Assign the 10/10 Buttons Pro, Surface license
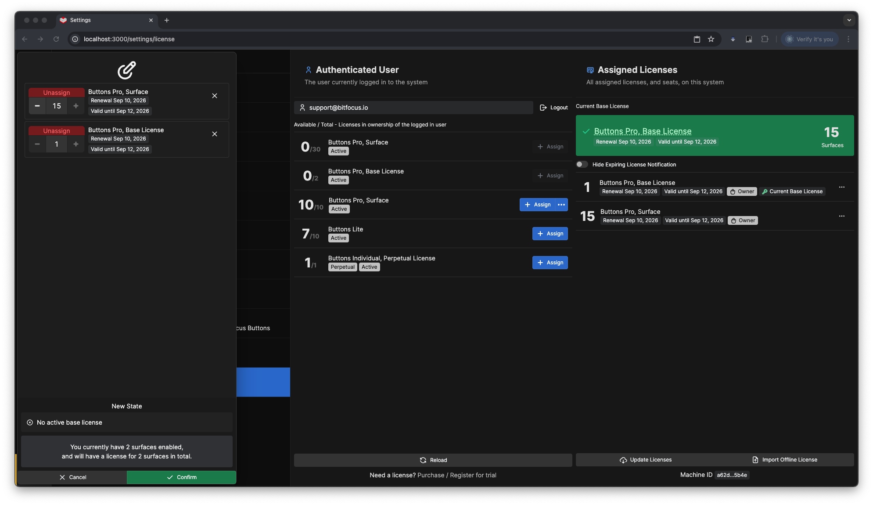Image resolution: width=873 pixels, height=505 pixels. click(x=538, y=205)
